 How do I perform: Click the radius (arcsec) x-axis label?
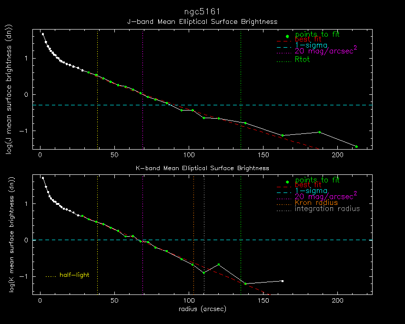pos(202,309)
